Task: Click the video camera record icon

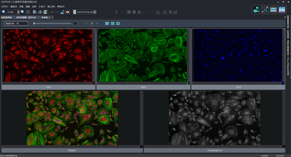Action: click(35, 12)
